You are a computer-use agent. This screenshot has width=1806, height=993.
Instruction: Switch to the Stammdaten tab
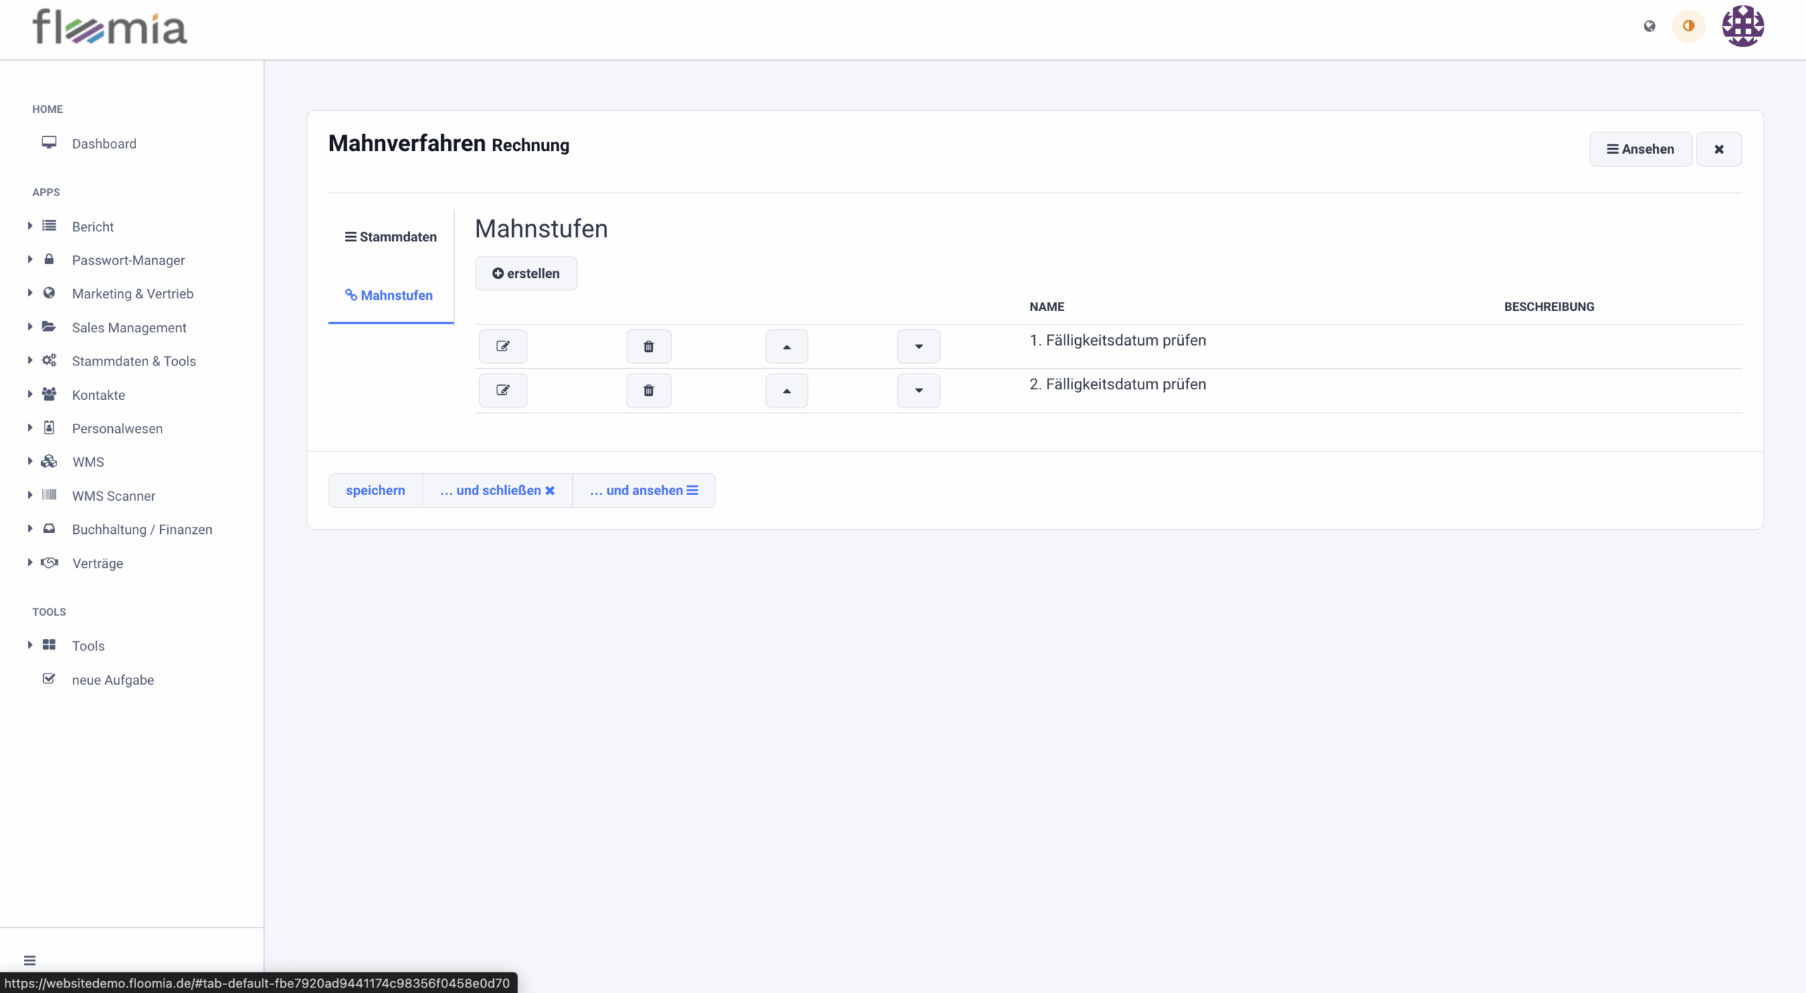click(x=391, y=237)
